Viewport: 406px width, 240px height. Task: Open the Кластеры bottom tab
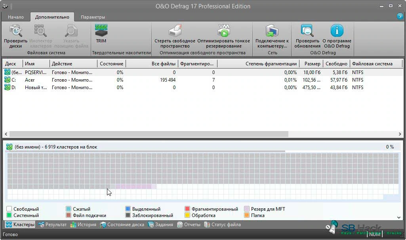point(20,225)
